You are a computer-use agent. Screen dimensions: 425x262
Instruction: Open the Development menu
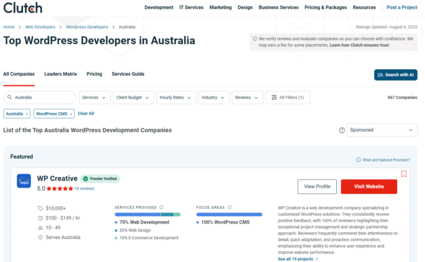coord(159,7)
